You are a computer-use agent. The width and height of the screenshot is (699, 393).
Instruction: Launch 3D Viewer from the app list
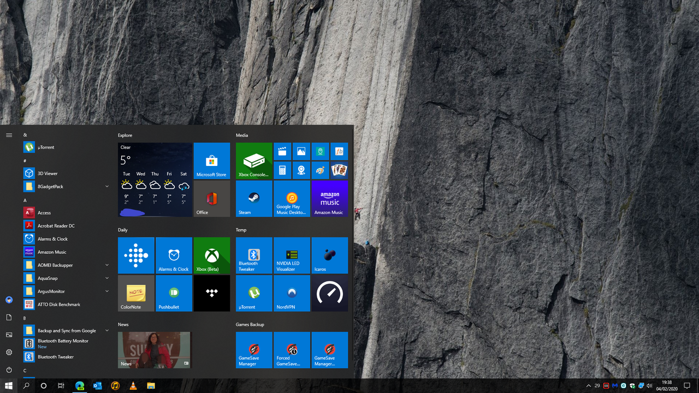66,174
